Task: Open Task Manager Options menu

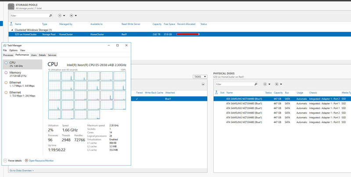Action: pos(13,50)
